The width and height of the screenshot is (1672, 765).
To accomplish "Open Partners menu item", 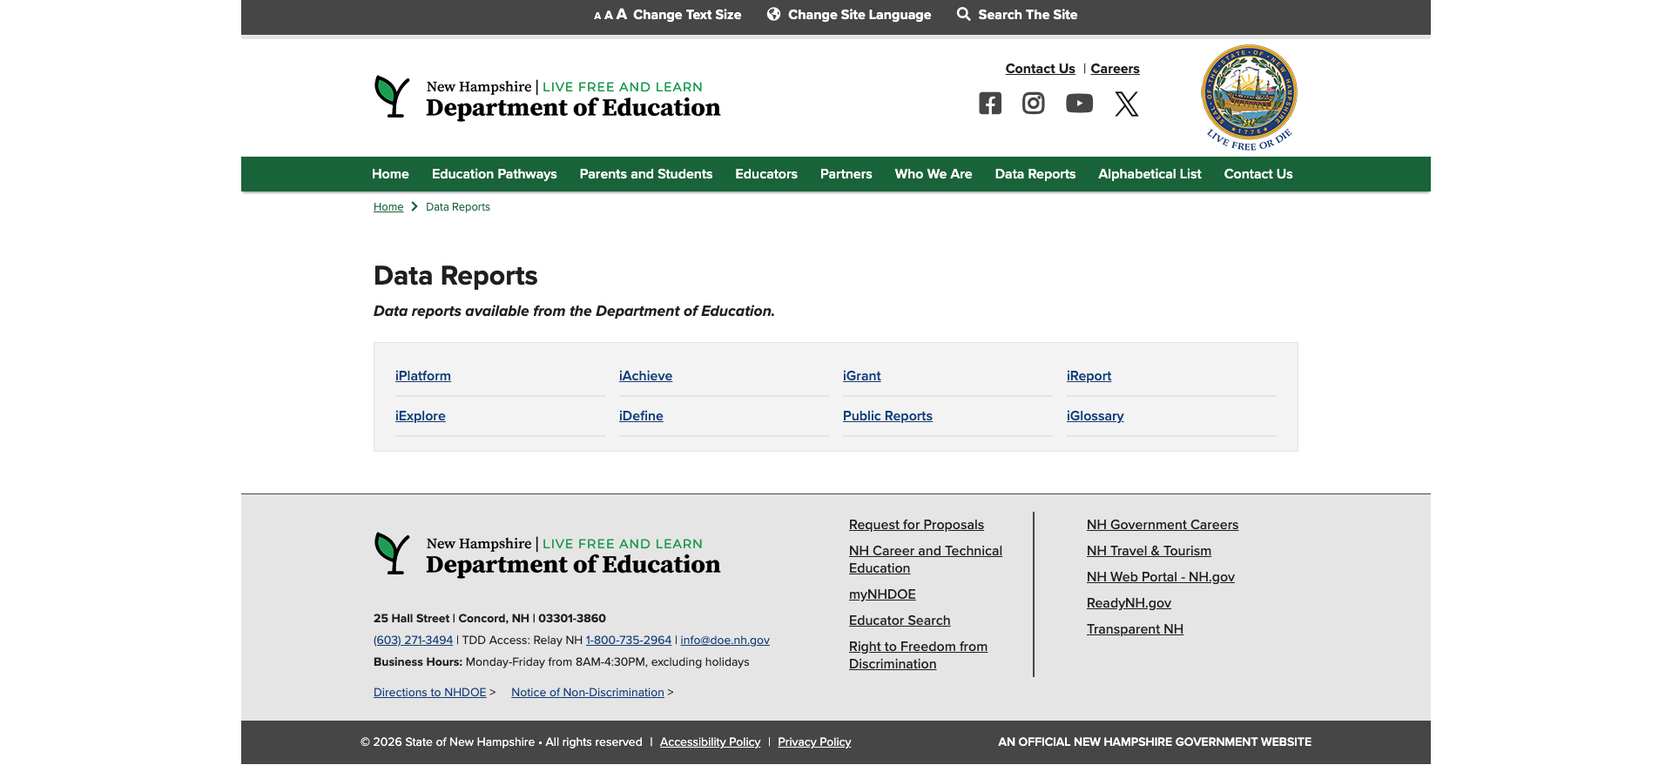I will coord(846,174).
